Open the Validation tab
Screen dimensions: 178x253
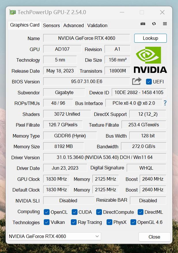(x=97, y=25)
